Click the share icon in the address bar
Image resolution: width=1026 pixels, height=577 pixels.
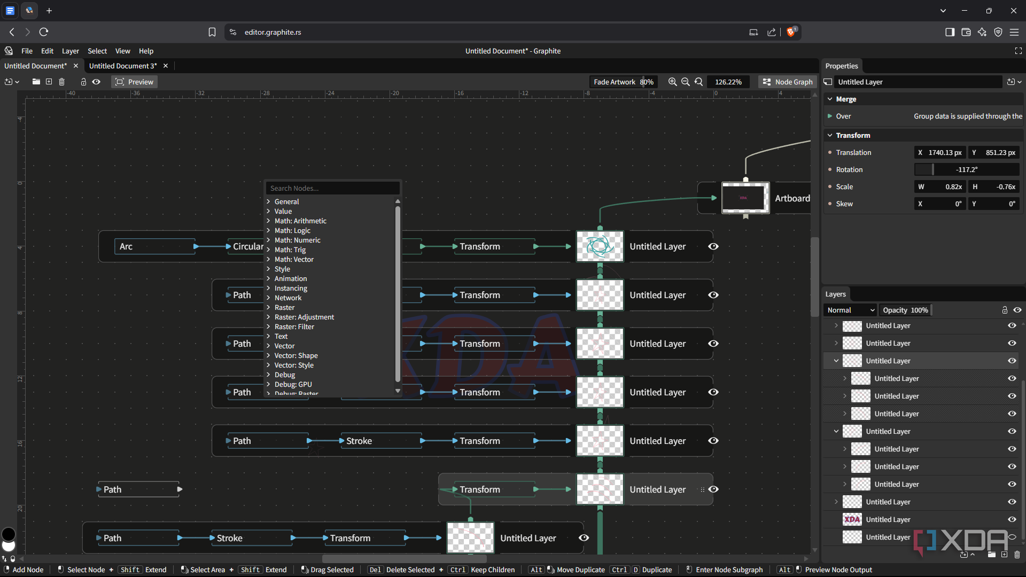(772, 32)
